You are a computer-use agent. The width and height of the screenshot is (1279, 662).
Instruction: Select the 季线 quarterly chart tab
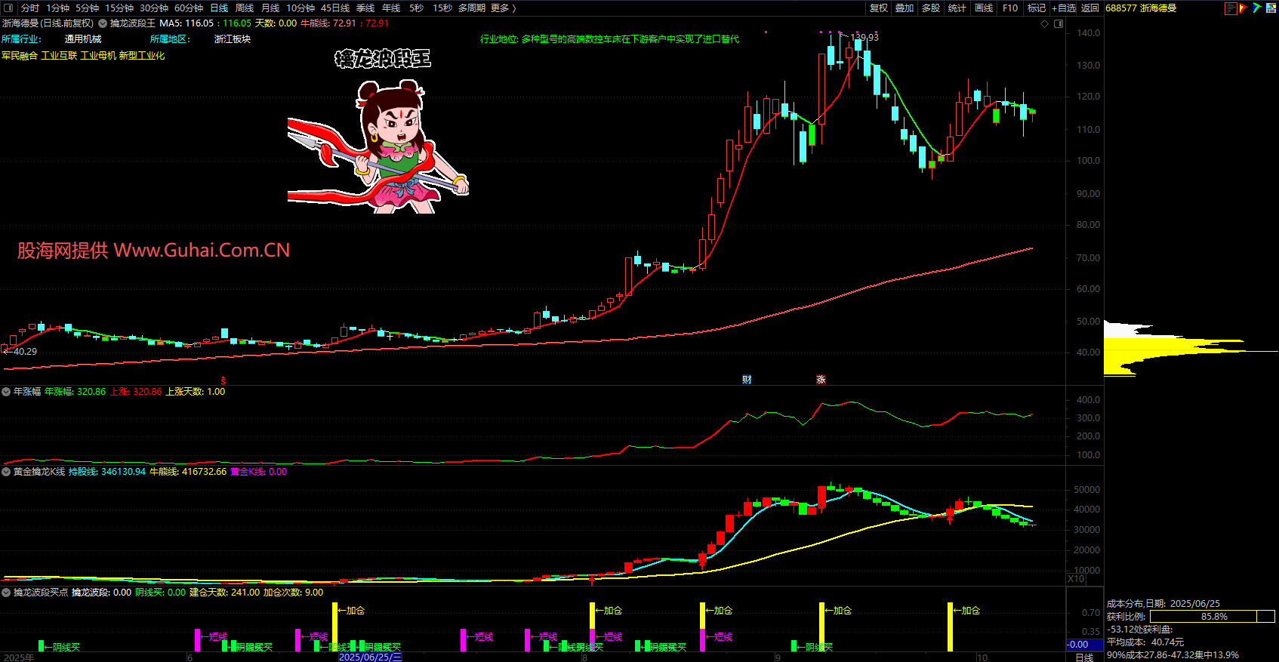(365, 8)
